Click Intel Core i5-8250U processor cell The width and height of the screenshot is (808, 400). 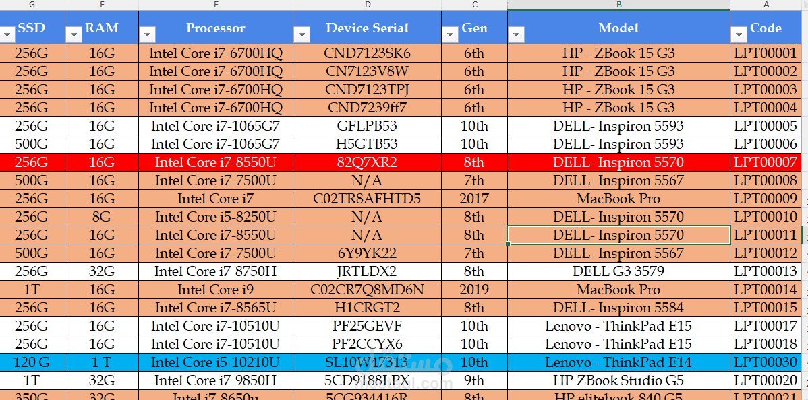coord(216,217)
